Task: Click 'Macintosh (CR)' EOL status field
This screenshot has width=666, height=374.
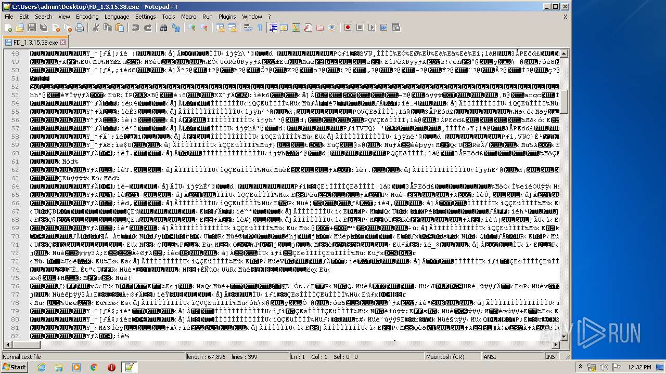Action: pyautogui.click(x=452, y=357)
